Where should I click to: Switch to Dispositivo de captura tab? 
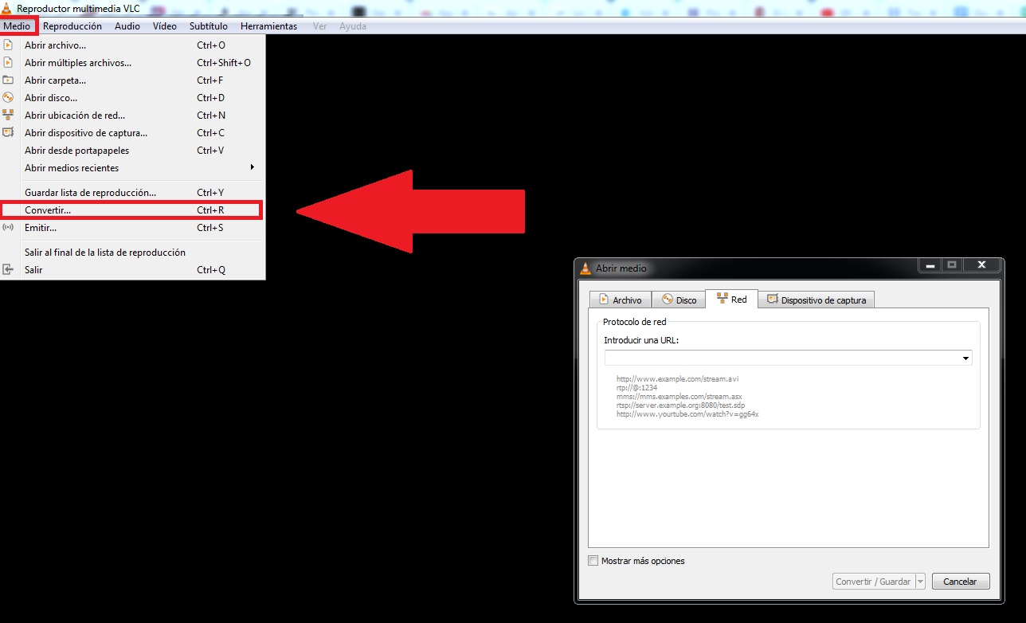[816, 300]
